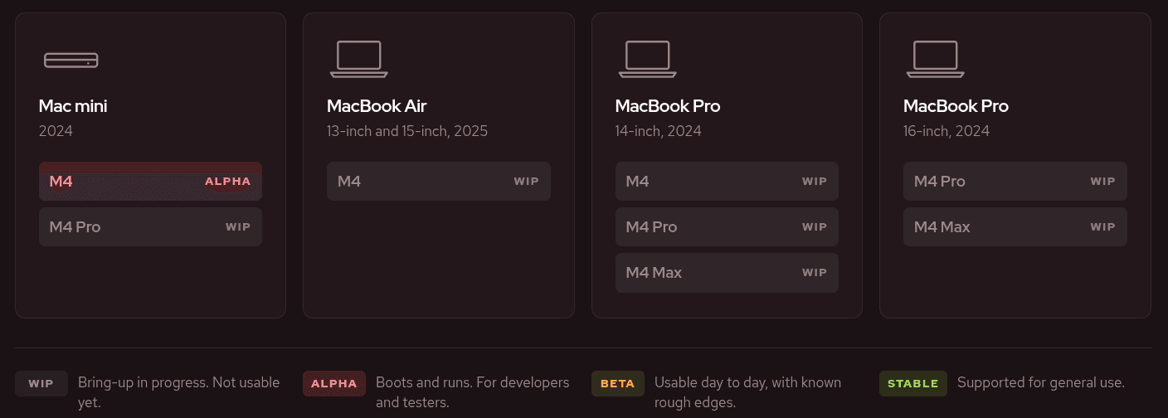Viewport: 1168px width, 418px height.
Task: Click WIP badge on MacBook Air M4 row
Action: tap(527, 181)
